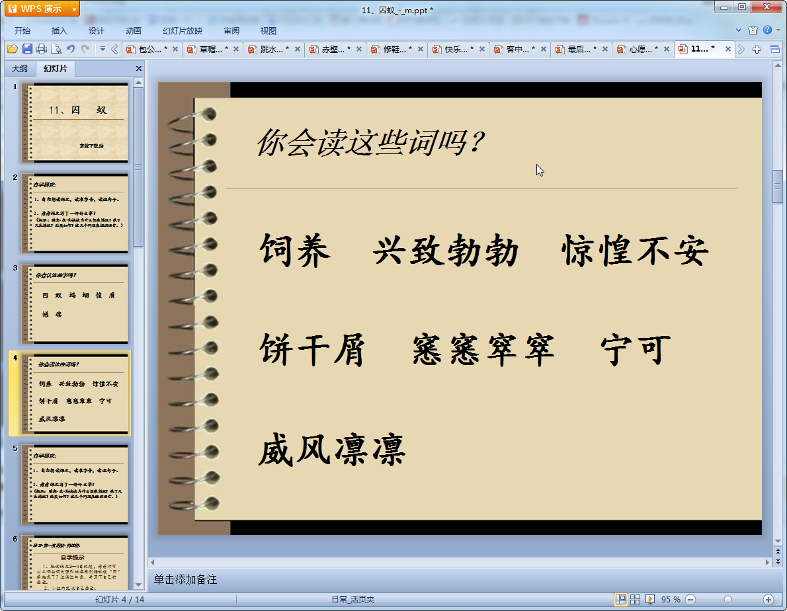The image size is (787, 611).
Task: Close the 跳水... document tab
Action: tap(297, 49)
